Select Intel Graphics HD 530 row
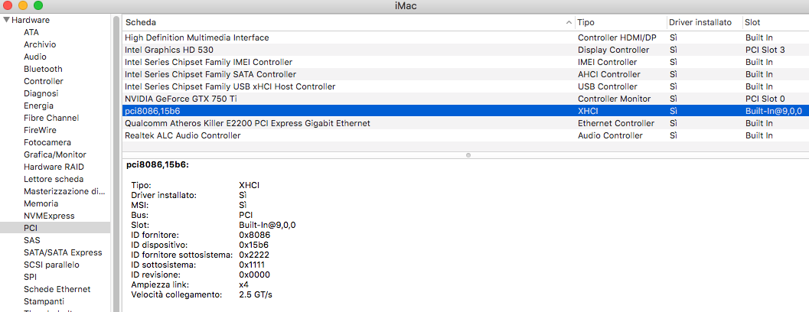Viewport: 809px width, 312px height. pos(465,50)
